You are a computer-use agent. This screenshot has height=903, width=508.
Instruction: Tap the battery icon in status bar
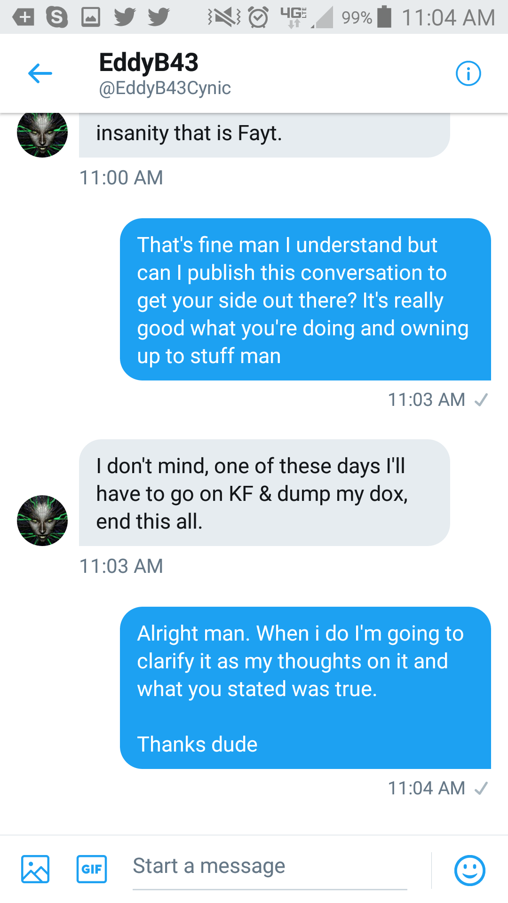tap(384, 16)
